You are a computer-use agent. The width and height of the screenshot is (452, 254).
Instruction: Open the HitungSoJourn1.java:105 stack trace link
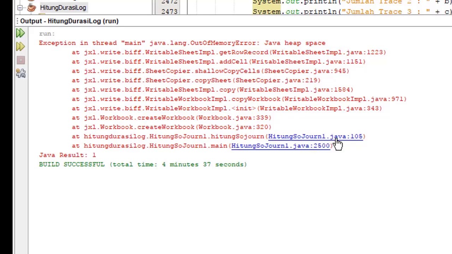coord(315,137)
